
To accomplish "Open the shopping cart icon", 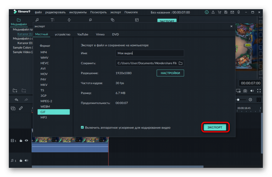I will click(219, 12).
